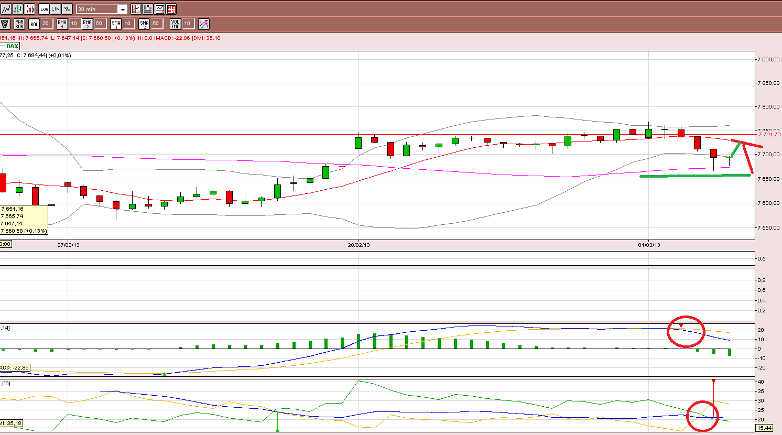Click the 7 651,16 value in tooltip
Viewport: 782px width, 435px height.
13,209
